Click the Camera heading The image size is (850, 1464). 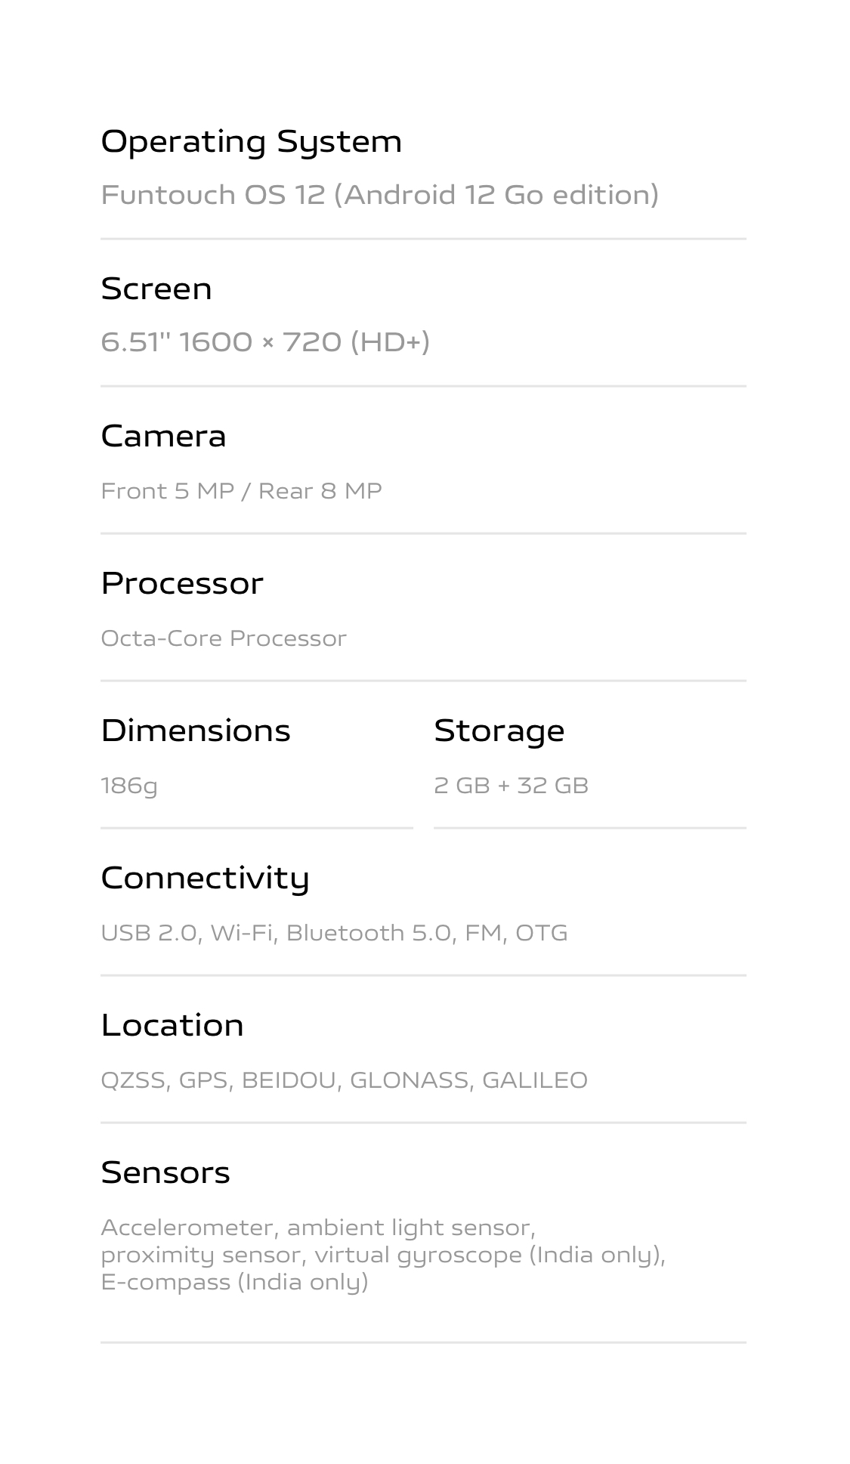(x=163, y=436)
